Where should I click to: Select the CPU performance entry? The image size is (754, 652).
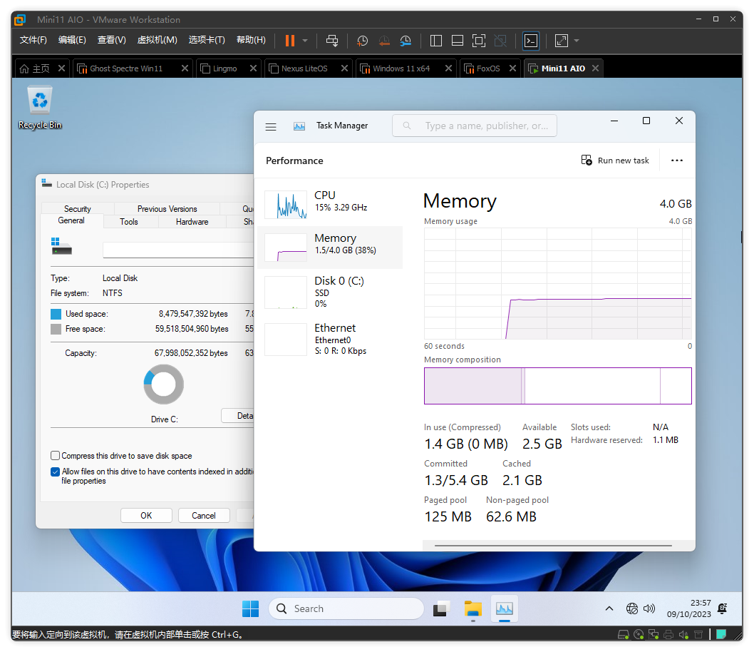coord(331,205)
